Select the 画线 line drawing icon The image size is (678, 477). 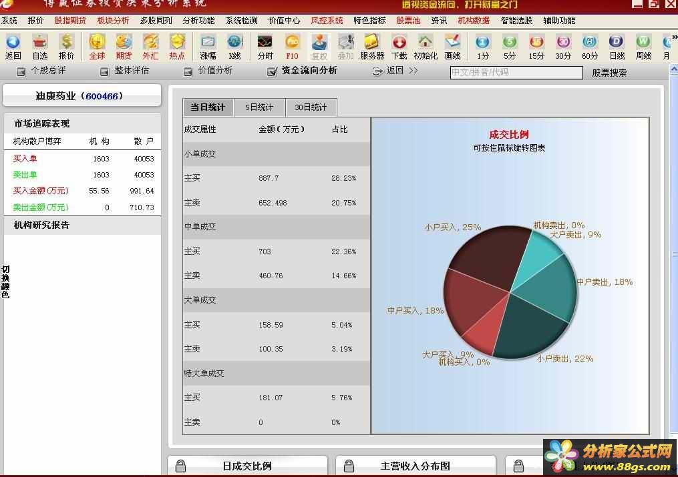click(453, 47)
